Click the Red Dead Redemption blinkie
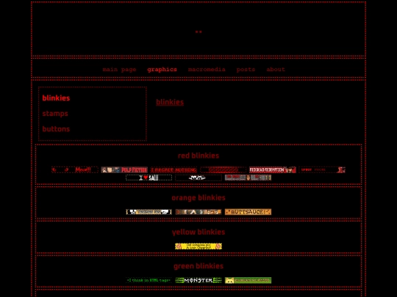 tap(273, 169)
